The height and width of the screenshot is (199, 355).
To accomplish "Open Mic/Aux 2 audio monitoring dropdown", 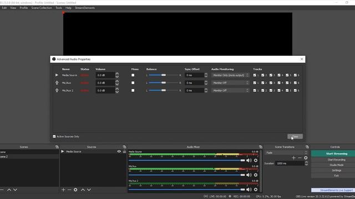I will 230,91.
